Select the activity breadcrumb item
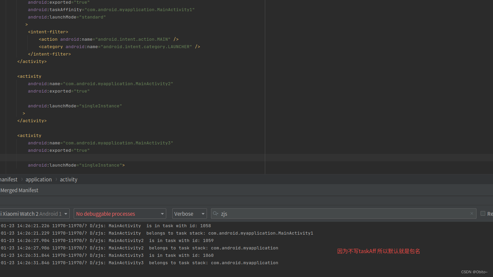This screenshot has height=277, width=493. click(x=69, y=179)
